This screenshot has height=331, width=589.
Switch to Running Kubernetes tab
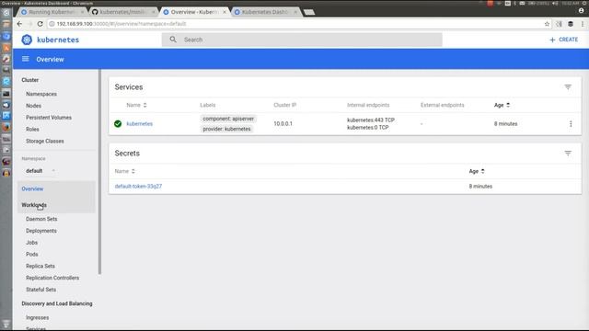pos(52,12)
